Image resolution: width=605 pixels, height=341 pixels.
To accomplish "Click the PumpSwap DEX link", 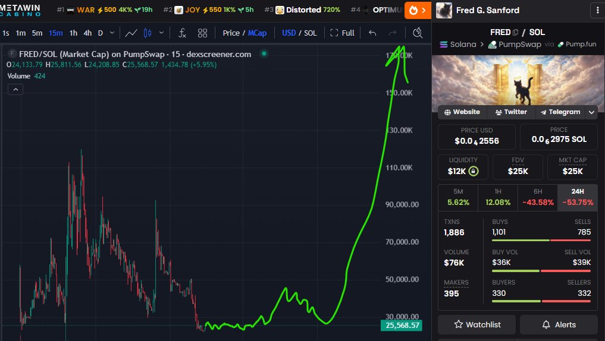I will click(x=515, y=45).
